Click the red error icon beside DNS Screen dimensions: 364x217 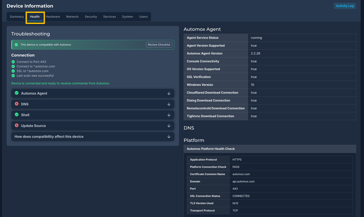pos(17,104)
